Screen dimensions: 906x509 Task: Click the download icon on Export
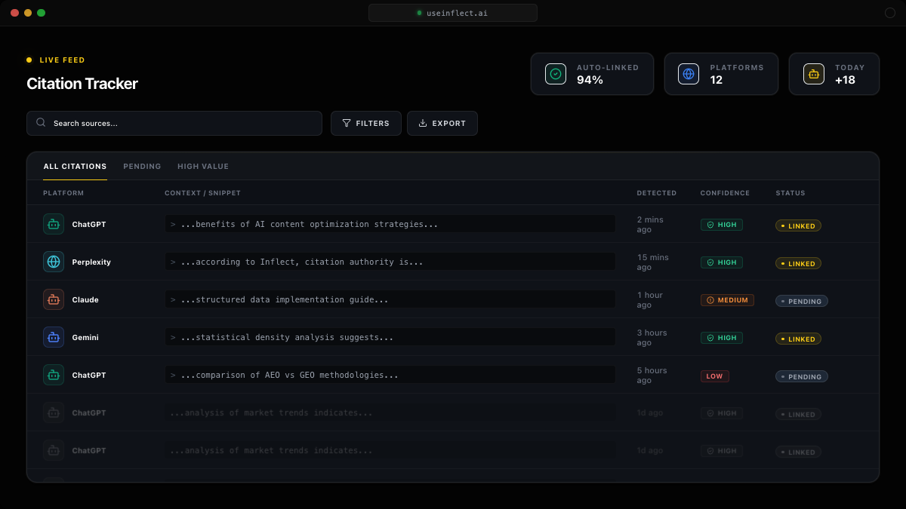click(423, 123)
